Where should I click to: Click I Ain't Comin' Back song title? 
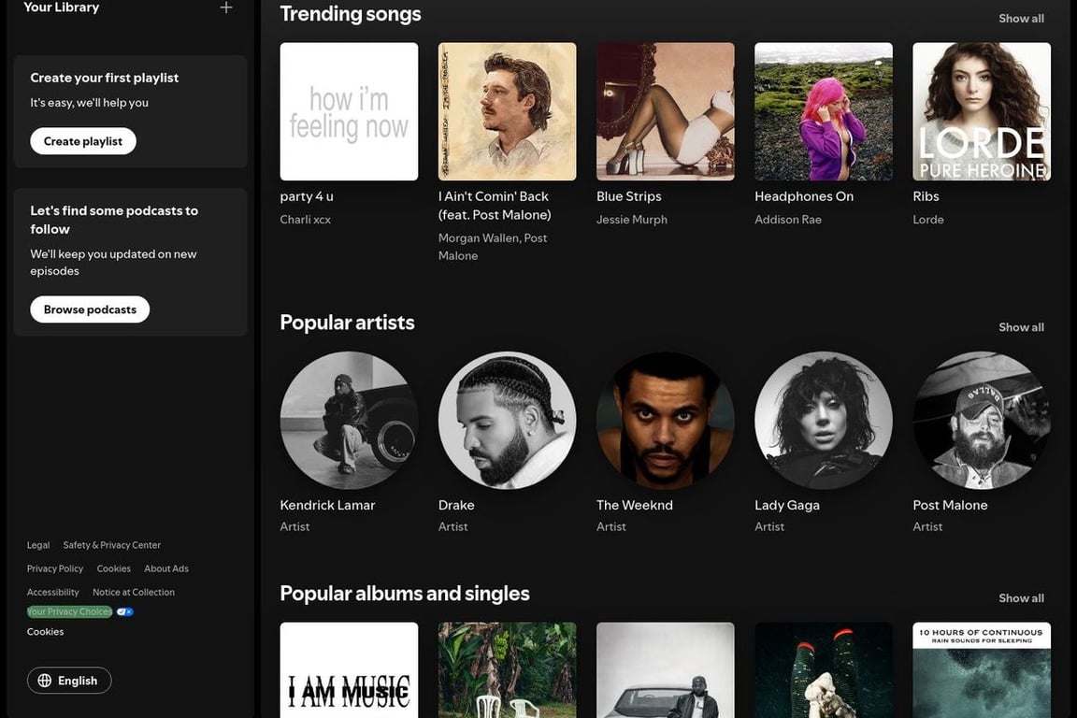click(x=495, y=206)
